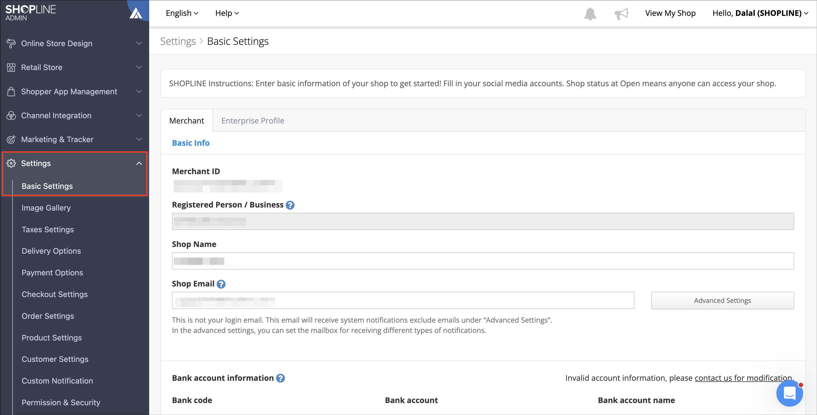This screenshot has height=415, width=817.
Task: Open the English language dropdown
Action: 182,13
